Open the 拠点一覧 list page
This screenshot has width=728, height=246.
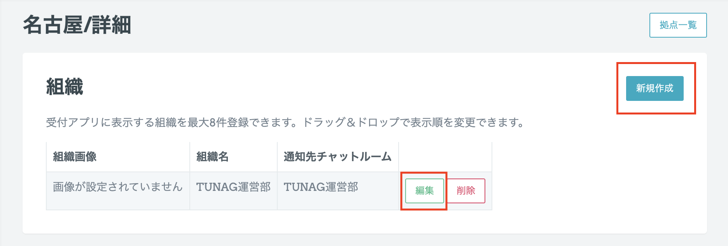[678, 25]
